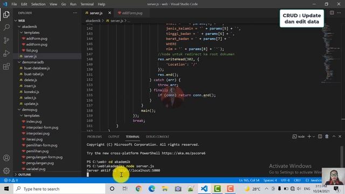This screenshot has width=345, height=194.
Task: Open green Camtasia icon on taskbar
Action: point(217,189)
